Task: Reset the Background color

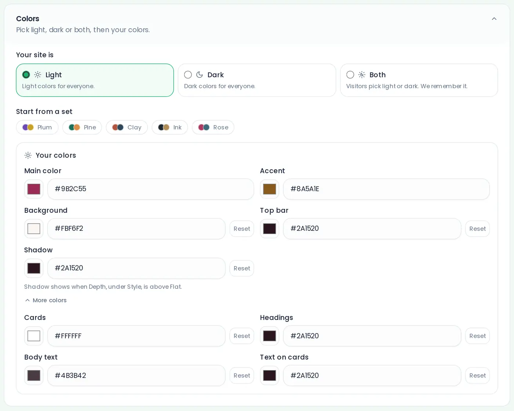Action: click(242, 229)
